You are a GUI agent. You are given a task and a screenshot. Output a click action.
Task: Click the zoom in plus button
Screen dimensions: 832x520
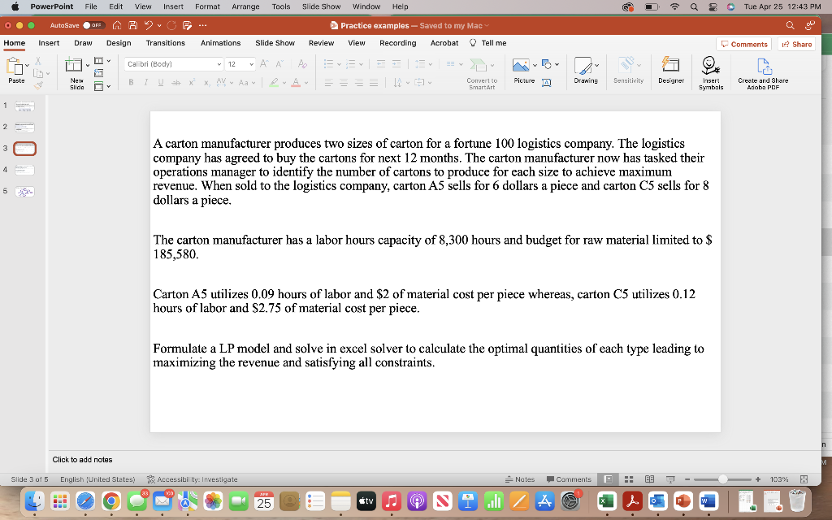pyautogui.click(x=758, y=479)
